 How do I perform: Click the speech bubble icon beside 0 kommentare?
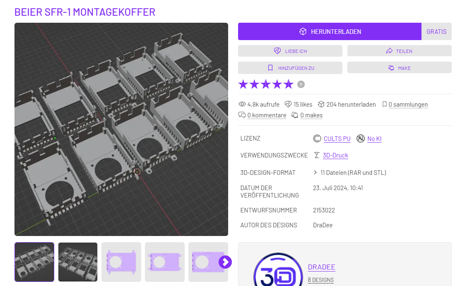coord(242,115)
